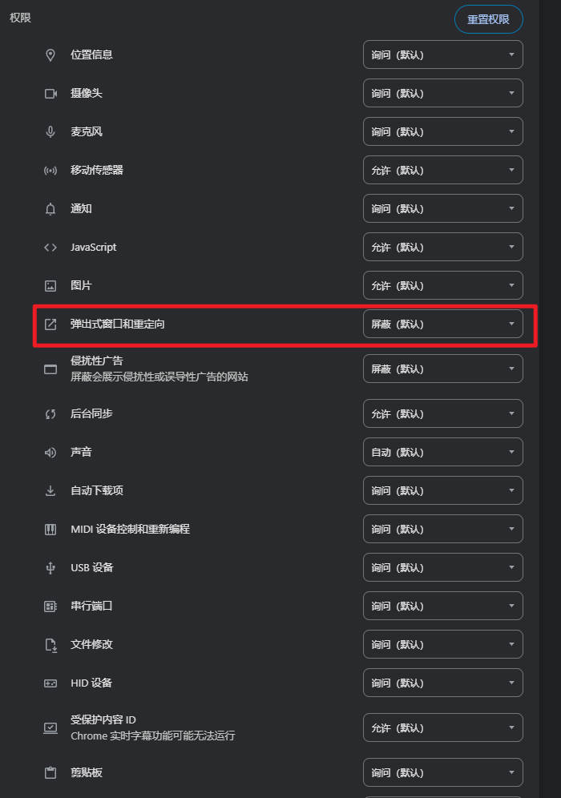Click the camera icon next to 摄像头

pyautogui.click(x=50, y=93)
